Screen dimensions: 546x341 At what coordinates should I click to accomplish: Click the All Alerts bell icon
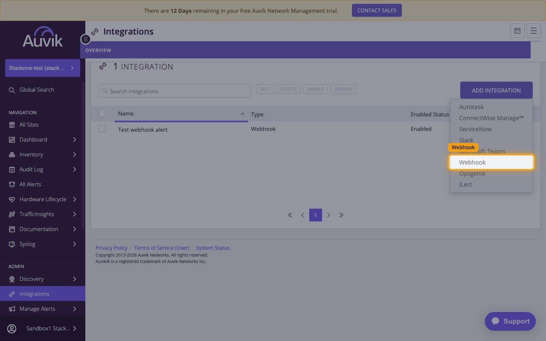click(12, 185)
